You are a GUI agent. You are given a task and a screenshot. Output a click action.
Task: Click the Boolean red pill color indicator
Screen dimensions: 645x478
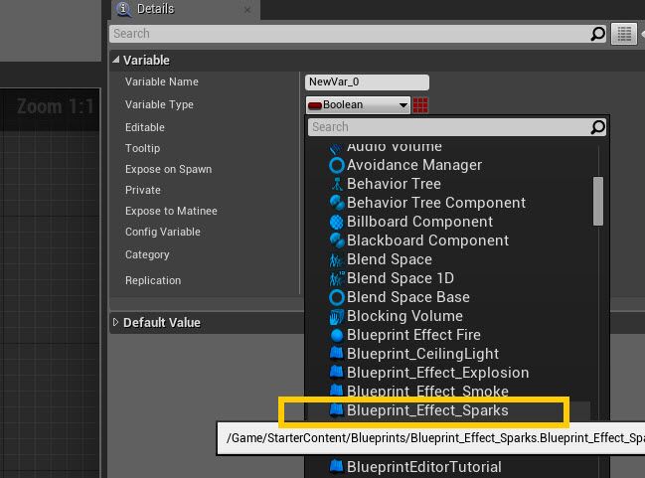315,105
